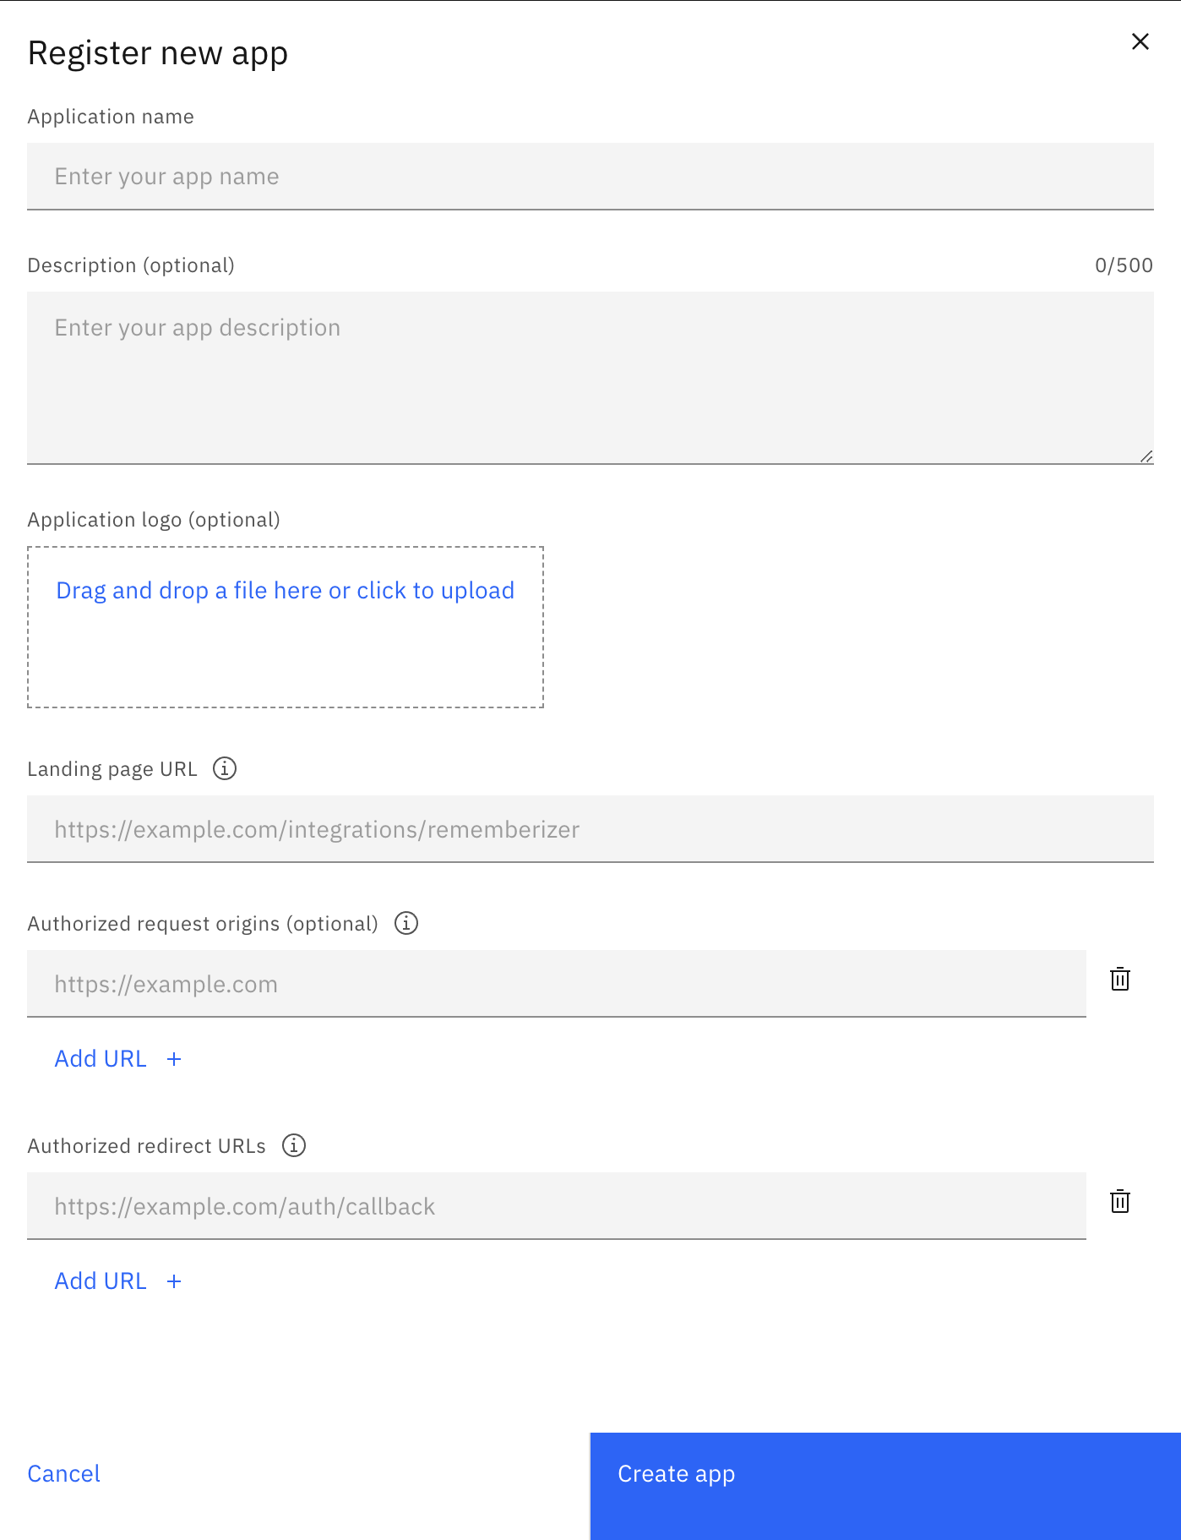Click Cancel to dismiss registration
The image size is (1181, 1540).
63,1473
